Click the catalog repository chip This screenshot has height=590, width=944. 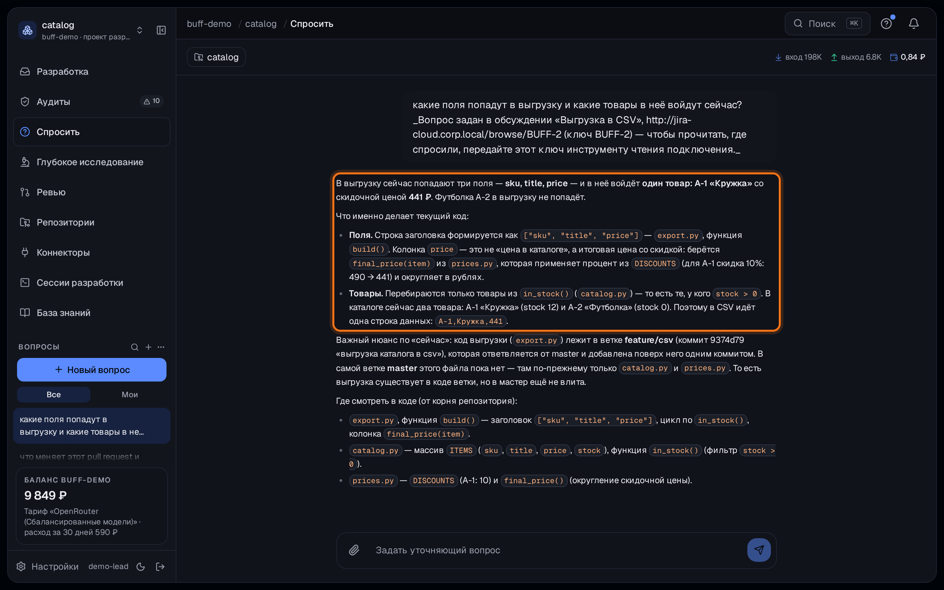[x=216, y=57]
